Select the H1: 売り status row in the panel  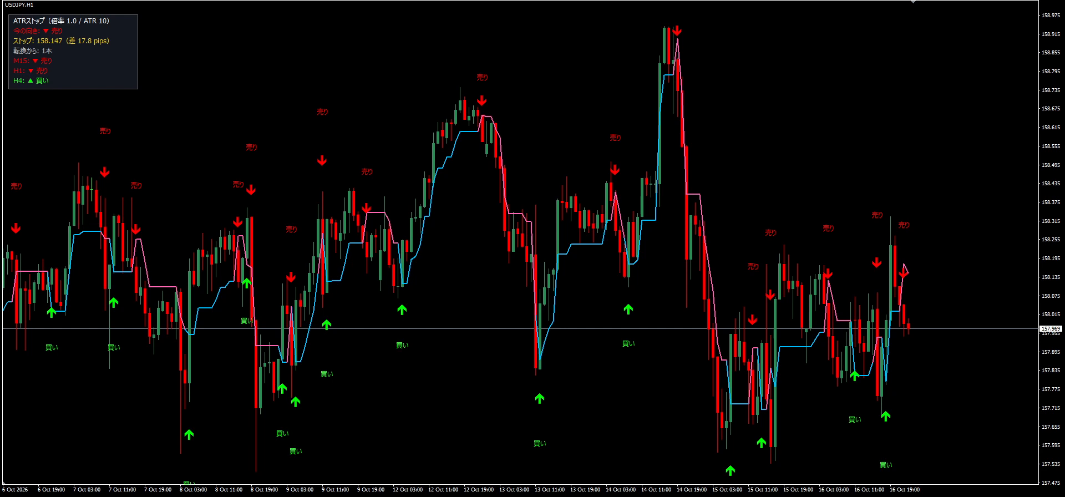point(31,71)
